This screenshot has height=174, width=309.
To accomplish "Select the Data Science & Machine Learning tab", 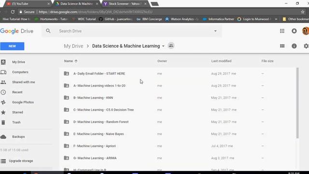I will [x=77, y=4].
